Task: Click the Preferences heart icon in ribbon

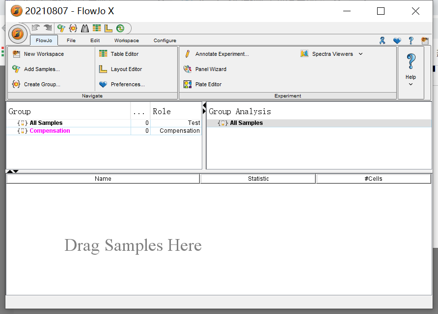Action: [x=103, y=84]
